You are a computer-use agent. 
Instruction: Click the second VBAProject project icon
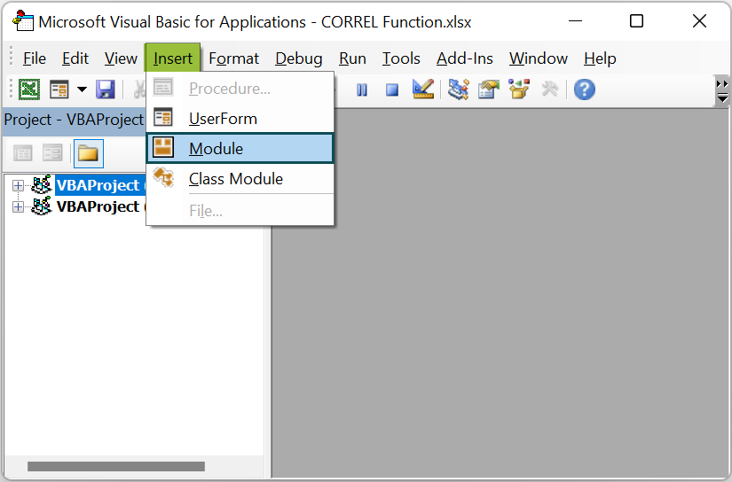coord(42,206)
